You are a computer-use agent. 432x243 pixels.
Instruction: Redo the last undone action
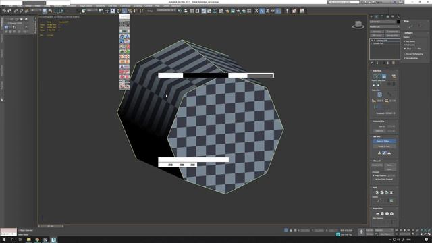pos(9,11)
